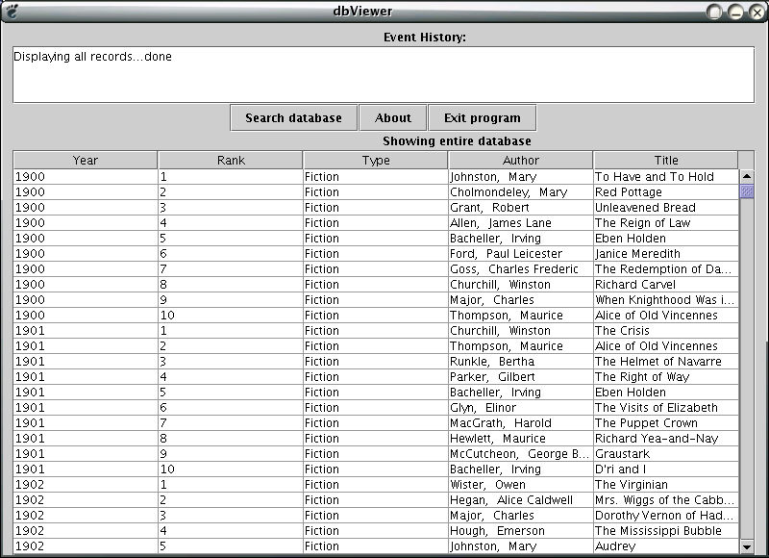
Task: Click inside the Event History text area
Action: tap(383, 75)
